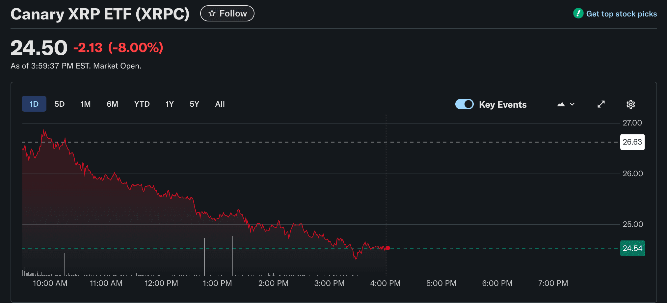667x303 pixels.
Task: Follow the Canary XRP ETF
Action: point(227,14)
